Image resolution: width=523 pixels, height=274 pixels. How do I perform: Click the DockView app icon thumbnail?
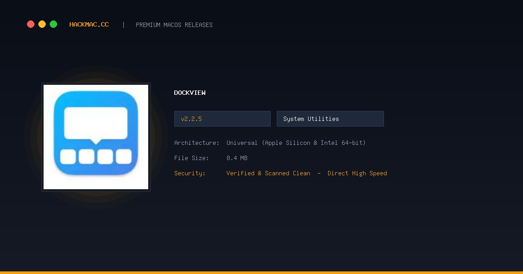(96, 137)
